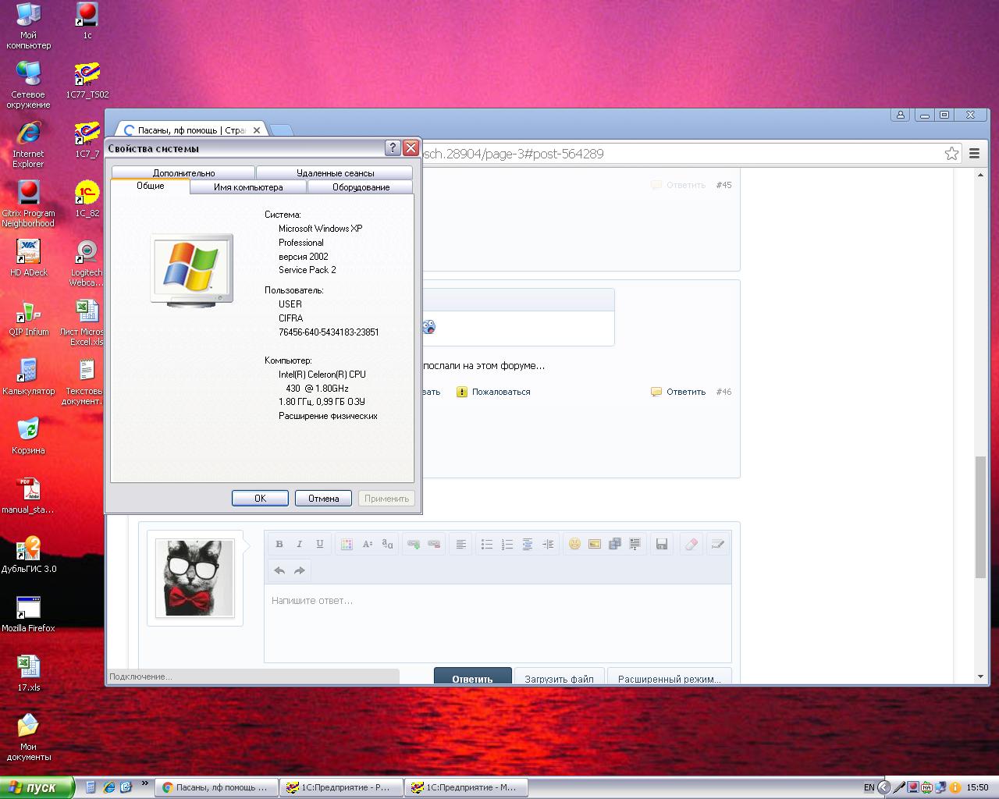This screenshot has width=999, height=799.
Task: Expand hidden Quick Launch items chevron
Action: point(145,785)
